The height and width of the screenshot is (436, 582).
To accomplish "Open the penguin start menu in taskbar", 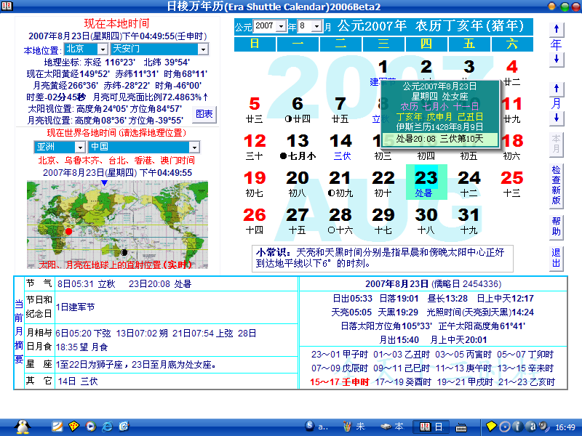I will [23, 426].
